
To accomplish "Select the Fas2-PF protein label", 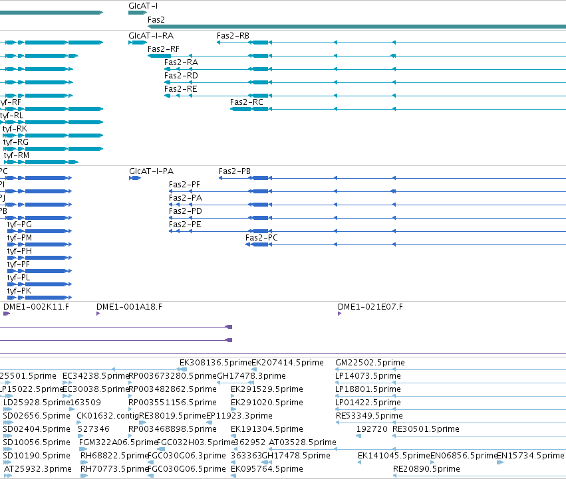I will (184, 185).
